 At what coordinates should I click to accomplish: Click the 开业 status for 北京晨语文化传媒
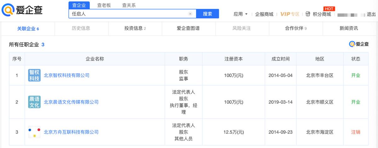click(356, 102)
